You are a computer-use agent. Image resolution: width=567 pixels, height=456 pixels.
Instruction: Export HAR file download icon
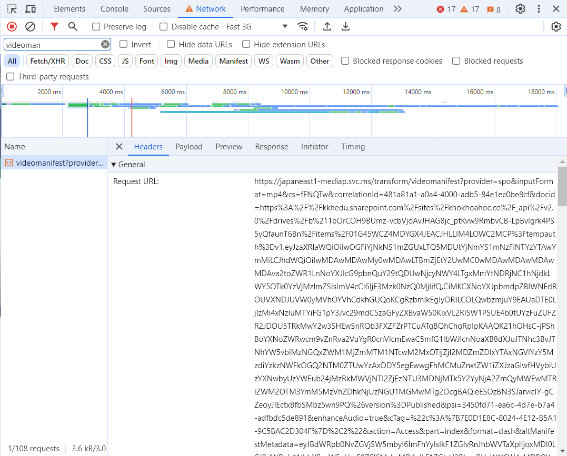coord(346,26)
